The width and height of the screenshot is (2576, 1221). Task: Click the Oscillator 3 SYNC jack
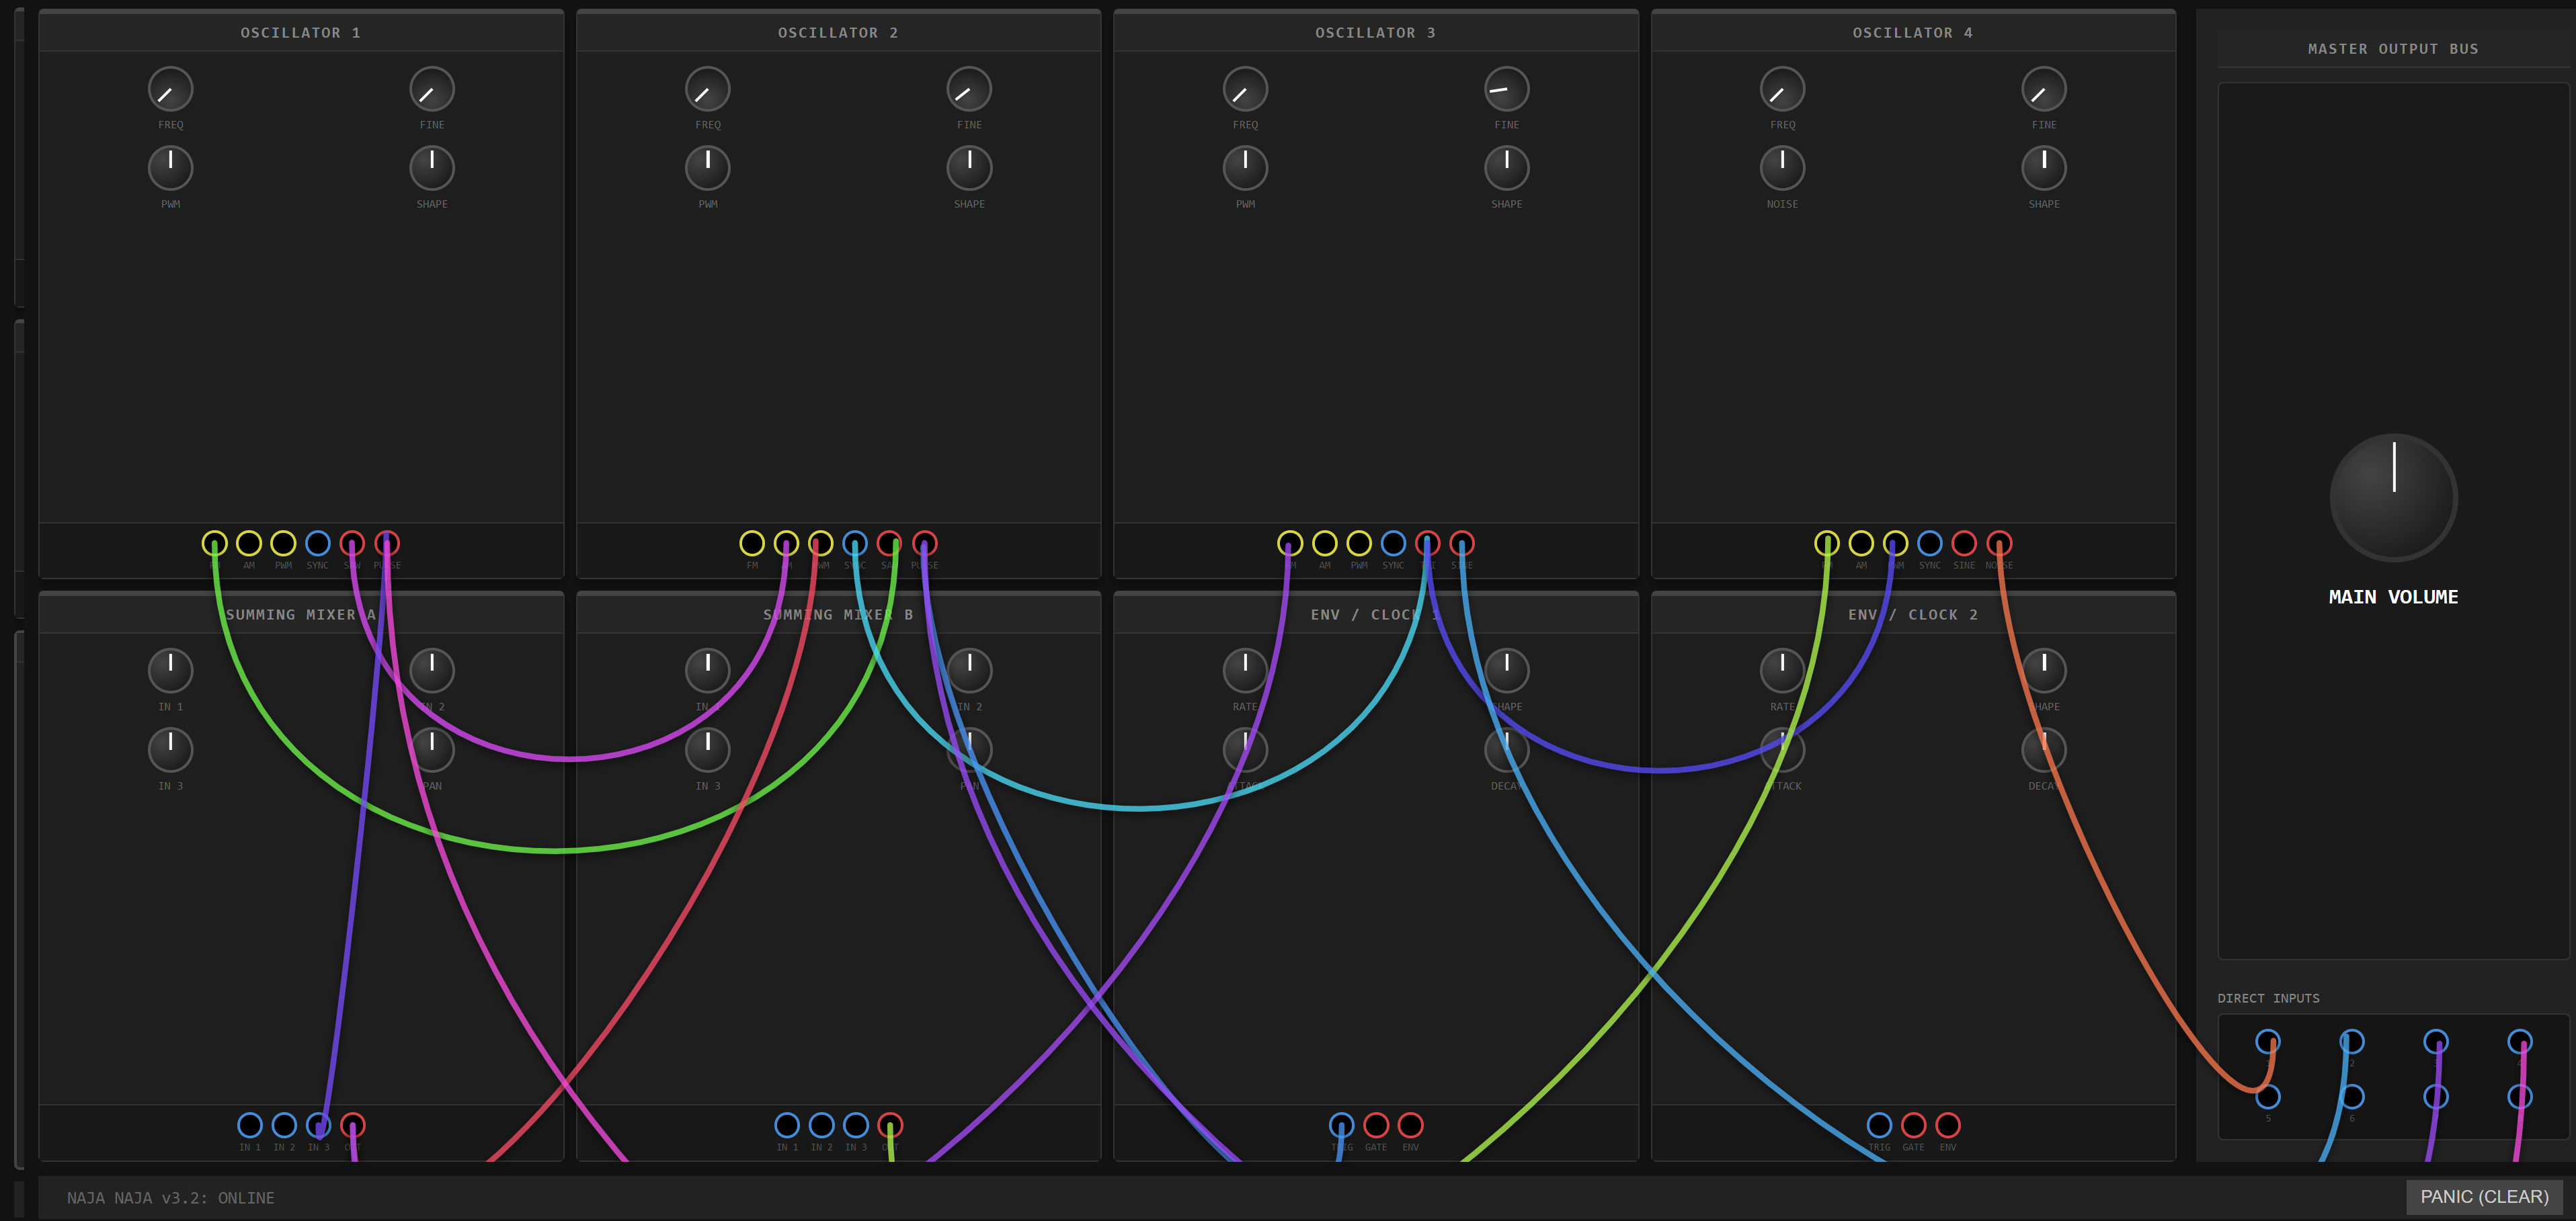(x=1393, y=543)
